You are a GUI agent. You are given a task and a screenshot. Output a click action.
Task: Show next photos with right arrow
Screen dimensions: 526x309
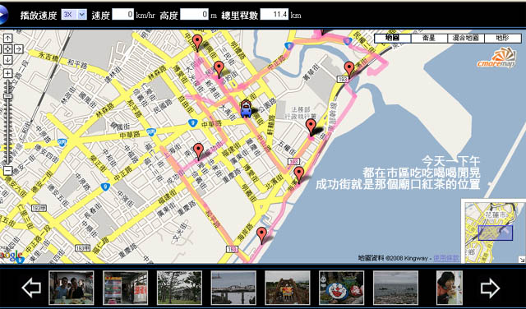pyautogui.click(x=490, y=288)
